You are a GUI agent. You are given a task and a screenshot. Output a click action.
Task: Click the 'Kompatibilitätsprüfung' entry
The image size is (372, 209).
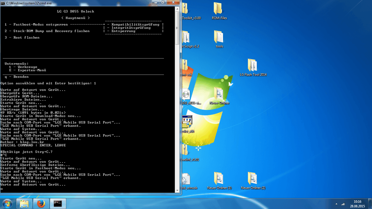coord(135,24)
